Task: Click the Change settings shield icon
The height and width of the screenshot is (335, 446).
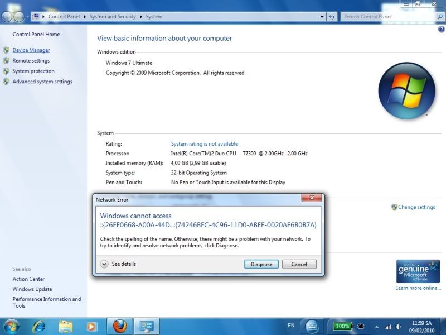Action: [x=394, y=207]
